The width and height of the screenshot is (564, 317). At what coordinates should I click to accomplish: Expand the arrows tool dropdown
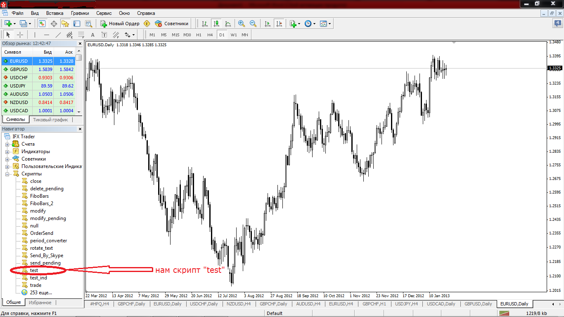click(x=134, y=35)
